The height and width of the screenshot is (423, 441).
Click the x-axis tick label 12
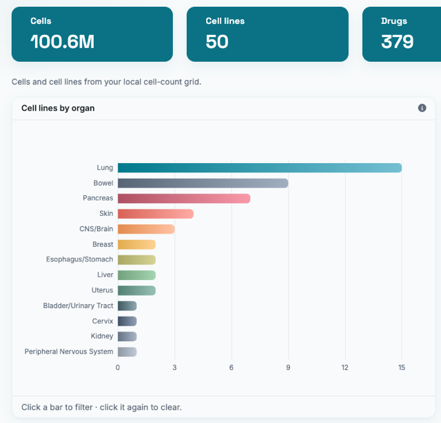(x=345, y=368)
